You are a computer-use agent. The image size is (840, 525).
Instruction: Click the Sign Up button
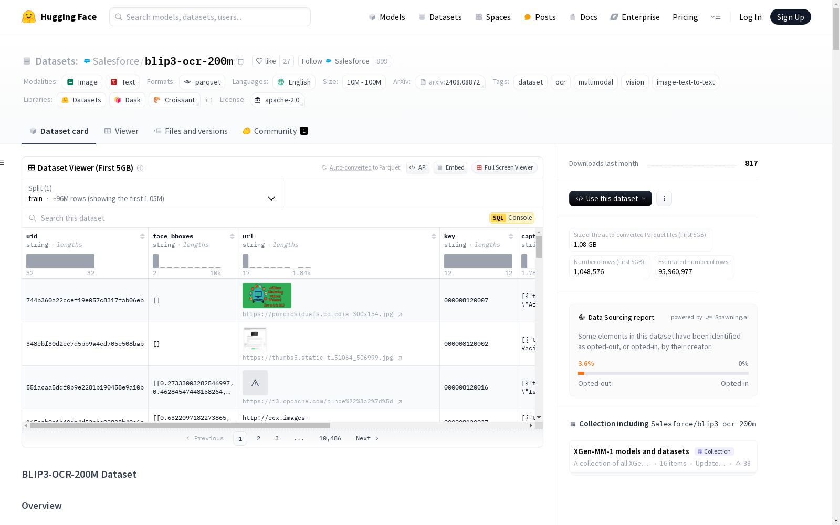click(x=791, y=17)
